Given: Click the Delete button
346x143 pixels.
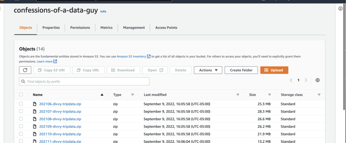Looking at the screenshot, I should (180, 70).
